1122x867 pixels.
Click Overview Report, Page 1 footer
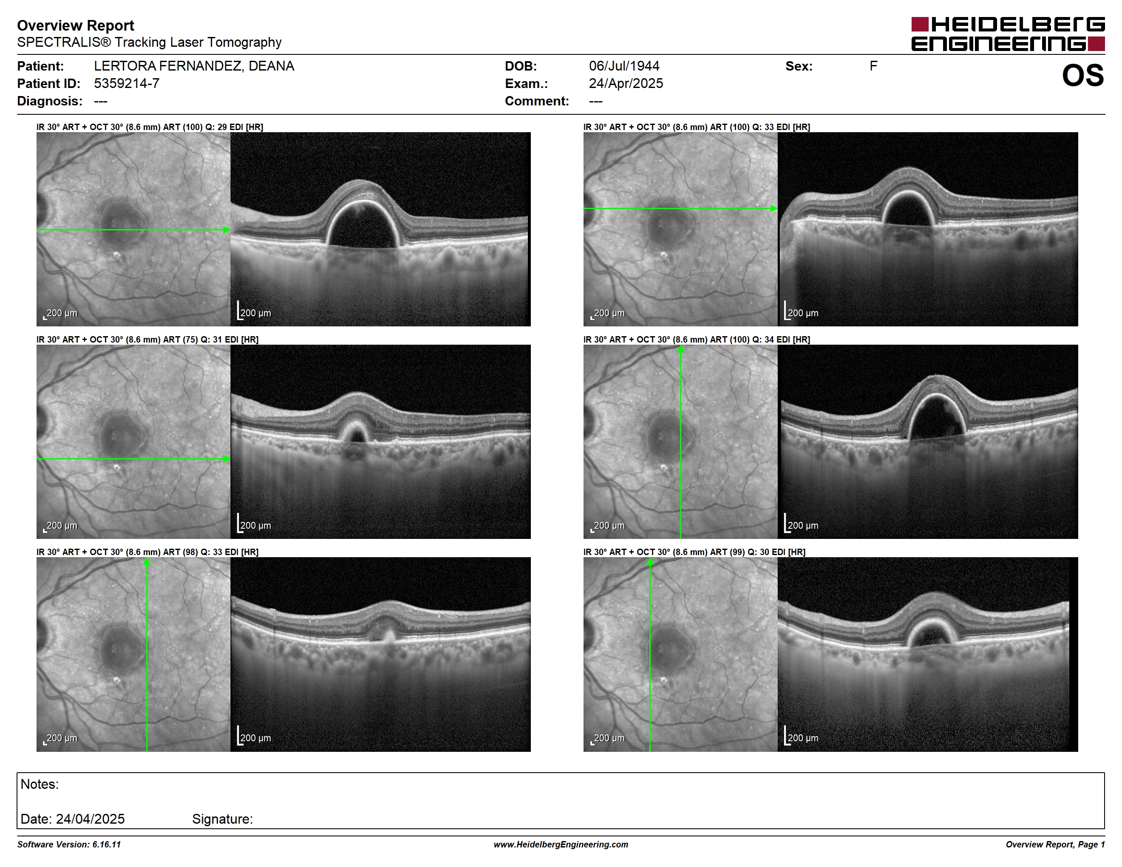(1055, 844)
